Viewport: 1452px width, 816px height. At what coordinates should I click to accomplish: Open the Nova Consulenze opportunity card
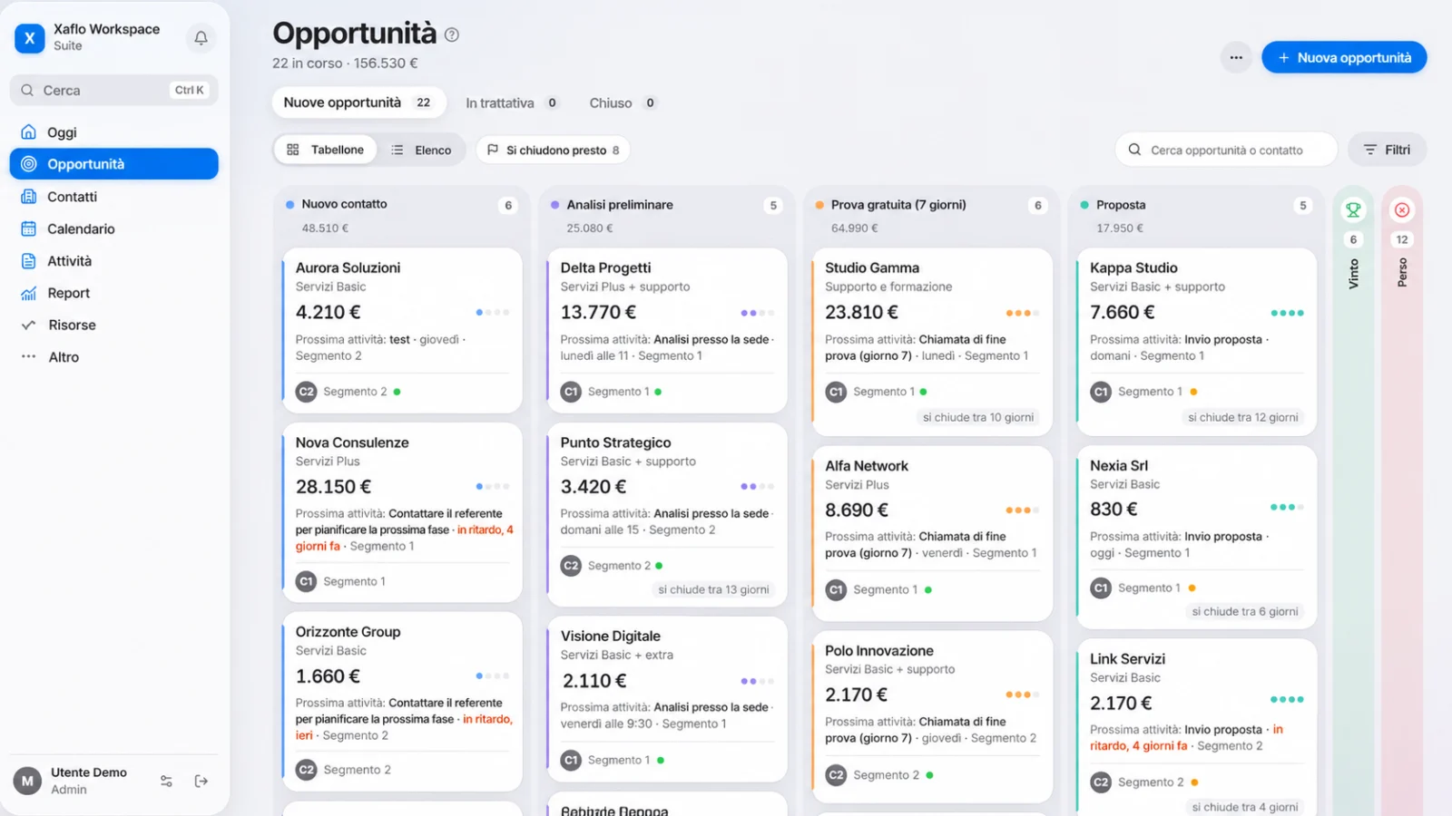coord(402,512)
